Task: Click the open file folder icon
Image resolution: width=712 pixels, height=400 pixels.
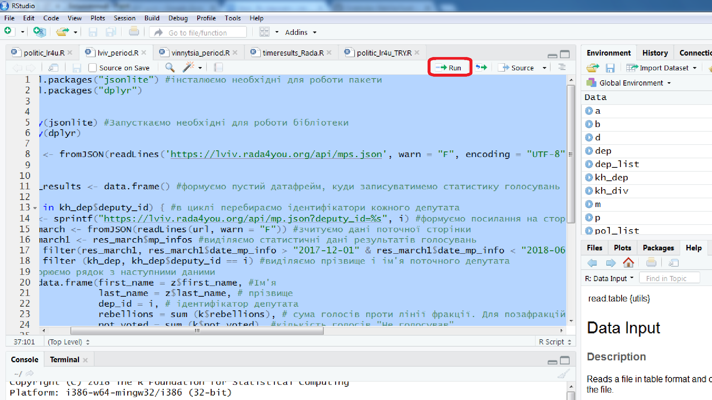Action: coord(62,32)
